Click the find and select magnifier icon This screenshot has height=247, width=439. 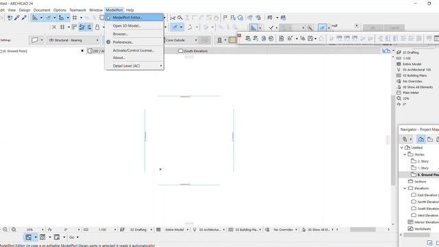click(180, 18)
